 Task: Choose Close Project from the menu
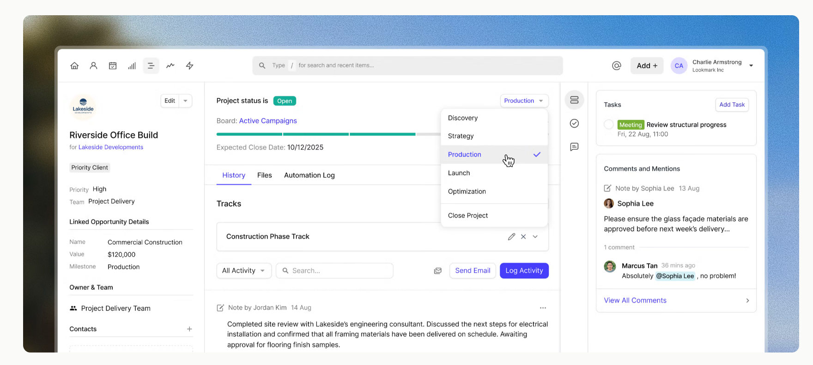point(494,215)
